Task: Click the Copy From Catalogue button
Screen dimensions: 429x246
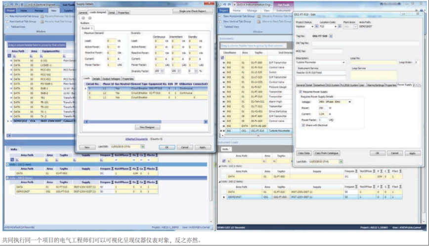Action: click(x=327, y=153)
